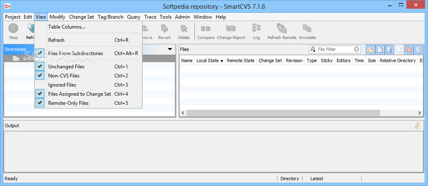Click the Name column header
Viewport: 428px width, 186px height.
[x=187, y=60]
